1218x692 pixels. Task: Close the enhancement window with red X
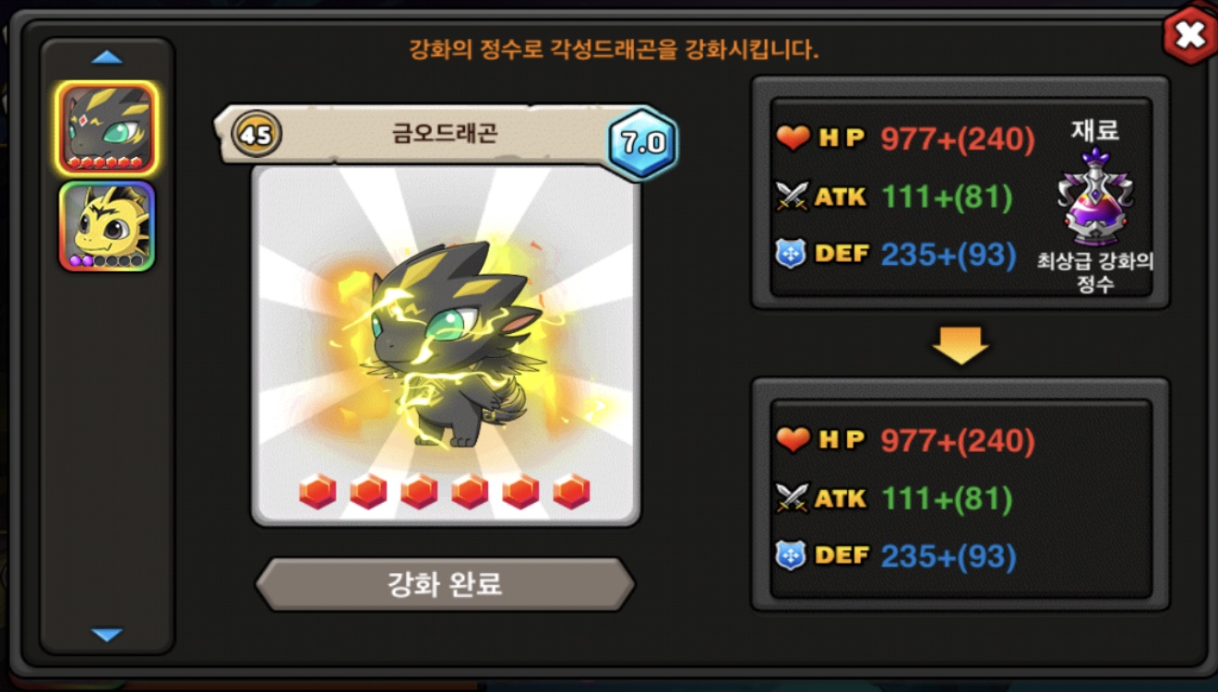[1190, 35]
